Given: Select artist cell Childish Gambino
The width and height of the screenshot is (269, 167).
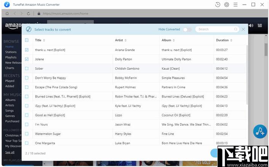Looking at the screenshot, I should click(127, 68).
